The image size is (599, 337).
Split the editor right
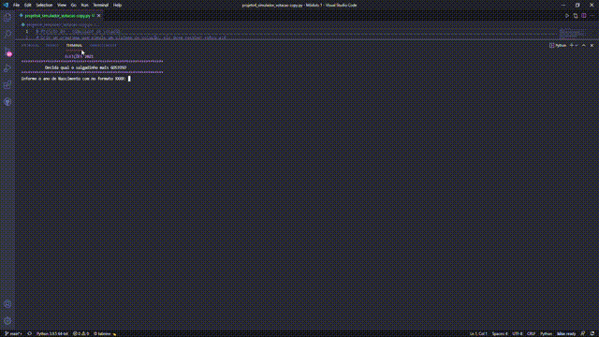(584, 16)
